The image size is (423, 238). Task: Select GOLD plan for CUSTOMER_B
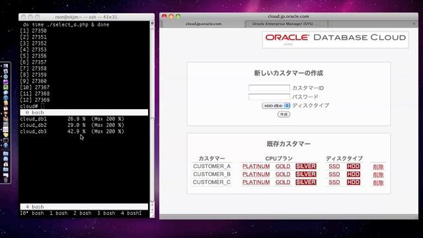283,175
